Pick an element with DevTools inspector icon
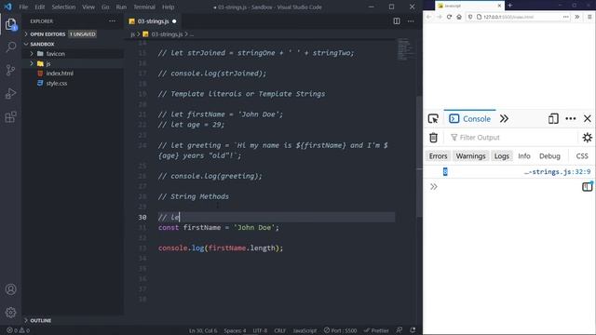The image size is (596, 335). coord(433,118)
